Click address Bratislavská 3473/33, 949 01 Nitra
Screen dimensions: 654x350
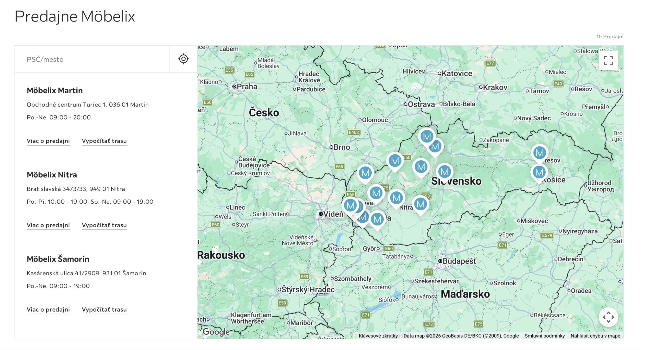point(76,189)
